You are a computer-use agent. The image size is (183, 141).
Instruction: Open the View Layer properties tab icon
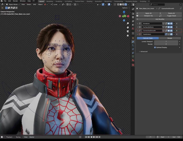[x=133, y=21]
